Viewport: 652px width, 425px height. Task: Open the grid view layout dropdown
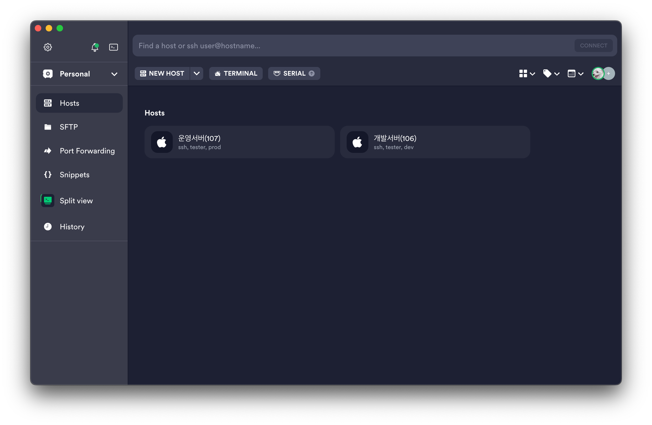click(527, 73)
